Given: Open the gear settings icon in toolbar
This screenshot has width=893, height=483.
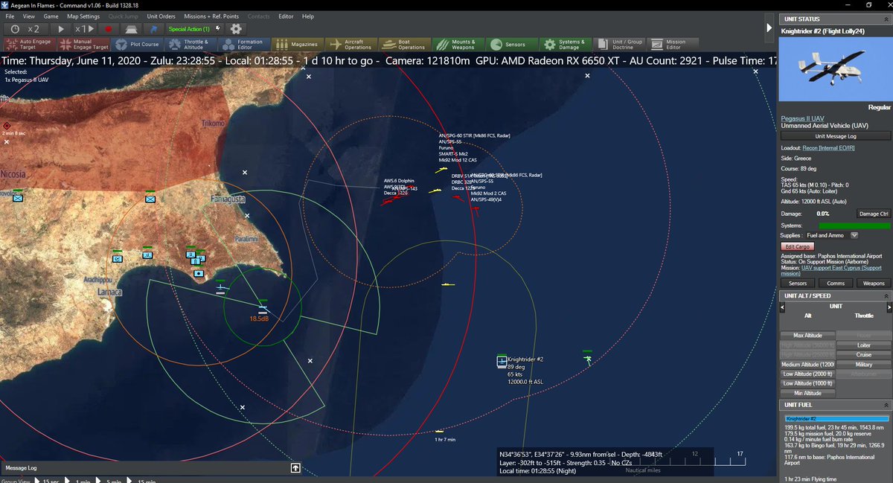Looking at the screenshot, I should tap(236, 28).
